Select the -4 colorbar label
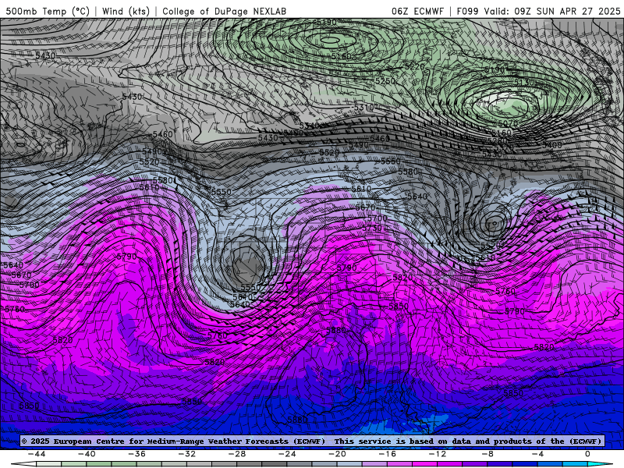This screenshot has width=624, height=468. click(538, 454)
